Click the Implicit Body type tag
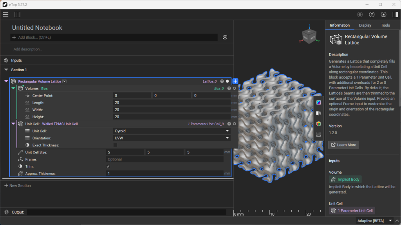This screenshot has width=401, height=225. pyautogui.click(x=345, y=180)
